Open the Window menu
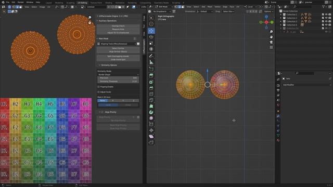This screenshot has height=187, width=333. point(30,2)
